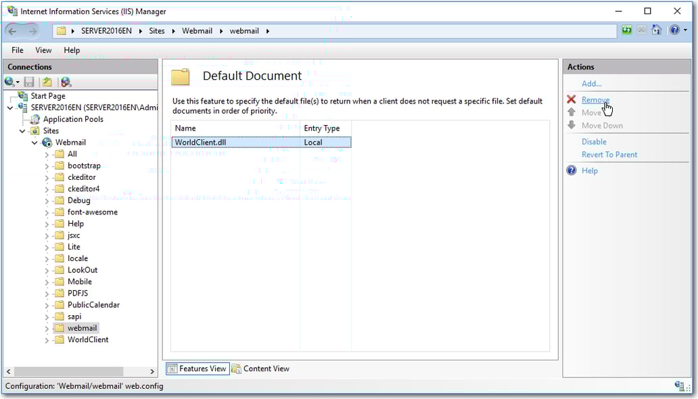
Task: Click the Create New Connection globe icon
Action: [9, 81]
